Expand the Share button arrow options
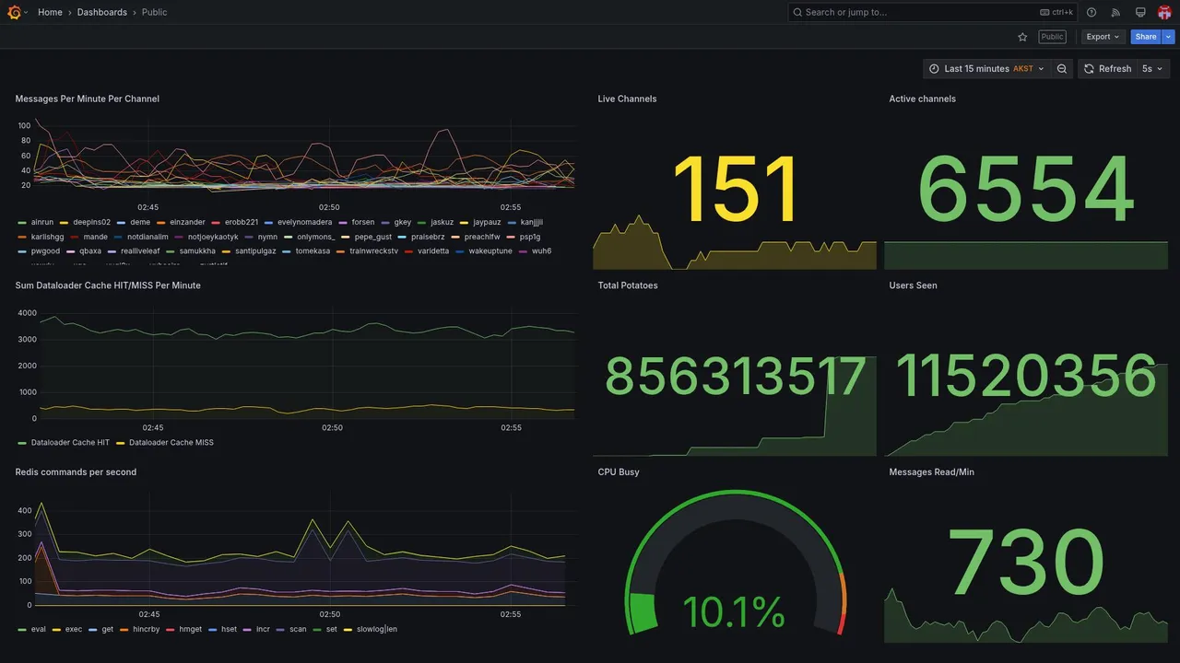The width and height of the screenshot is (1180, 663). (1168, 37)
